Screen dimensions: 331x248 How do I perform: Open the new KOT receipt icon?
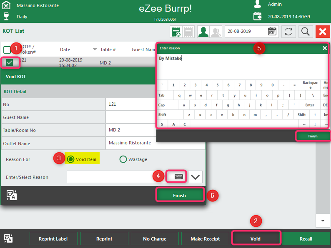[x=176, y=32]
